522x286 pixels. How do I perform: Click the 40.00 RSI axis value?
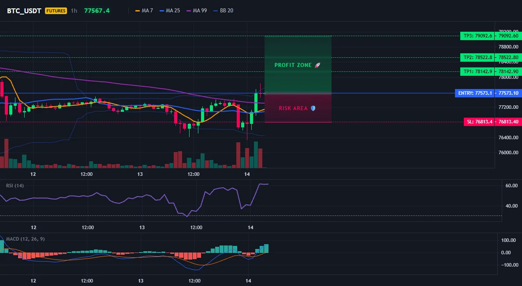pyautogui.click(x=512, y=206)
